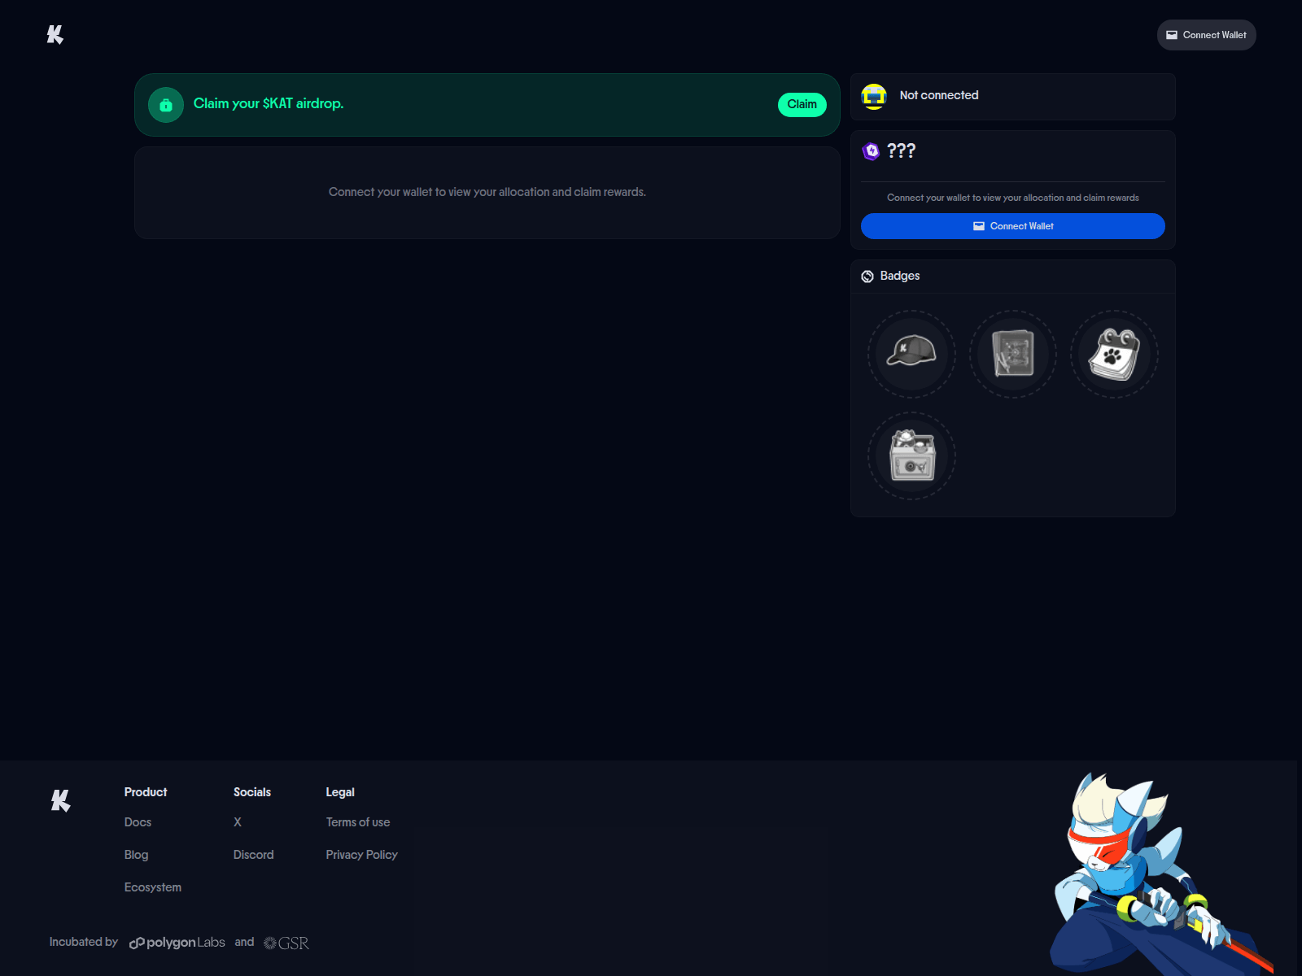Open the X social link
The image size is (1302, 976).
238,822
